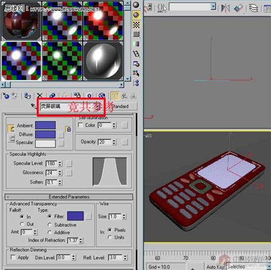The height and width of the screenshot is (270, 271).
Task: Click the Material Effects Channel 0 icon
Action: [89, 95]
